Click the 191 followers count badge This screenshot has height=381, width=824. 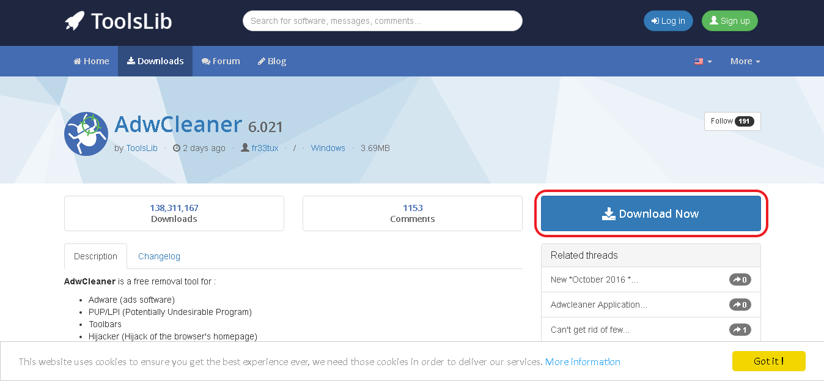pos(744,121)
